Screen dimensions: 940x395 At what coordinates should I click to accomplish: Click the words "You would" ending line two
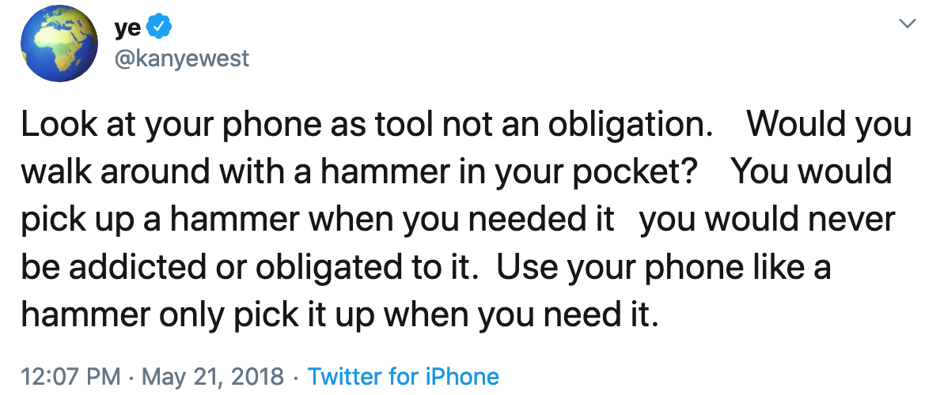pyautogui.click(x=812, y=172)
